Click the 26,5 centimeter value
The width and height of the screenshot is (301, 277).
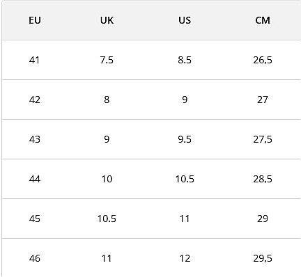263,60
